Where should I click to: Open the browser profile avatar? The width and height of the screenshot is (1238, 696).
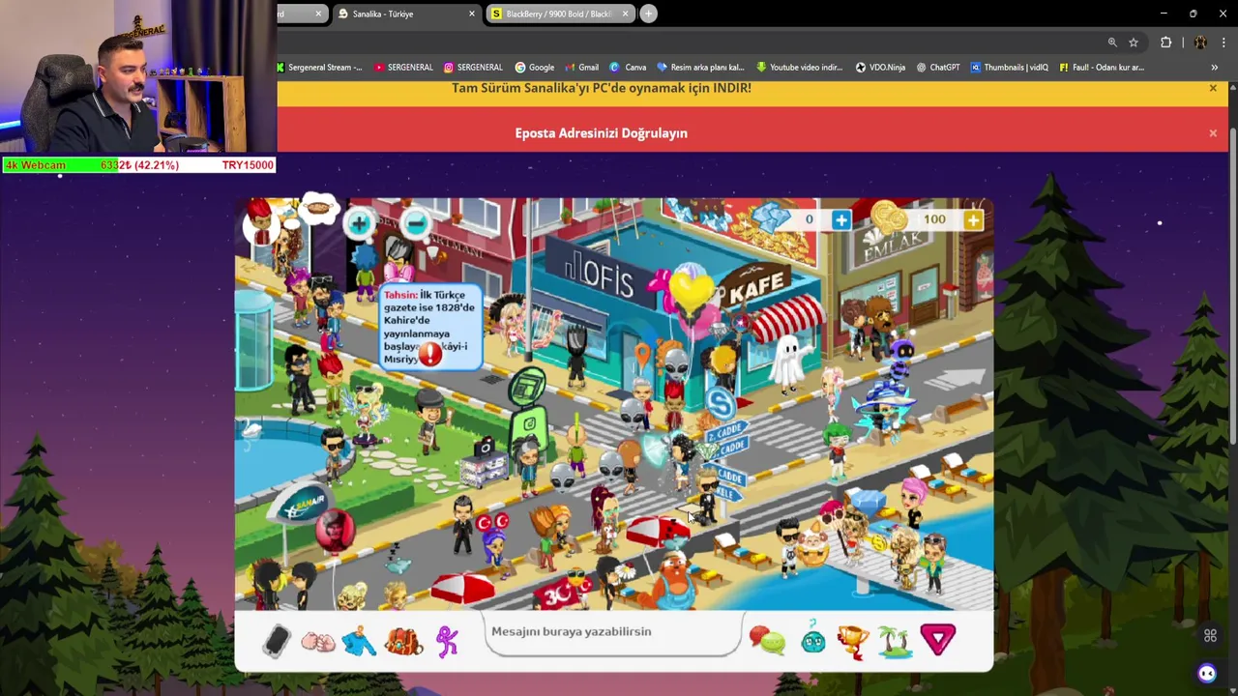[x=1200, y=43]
